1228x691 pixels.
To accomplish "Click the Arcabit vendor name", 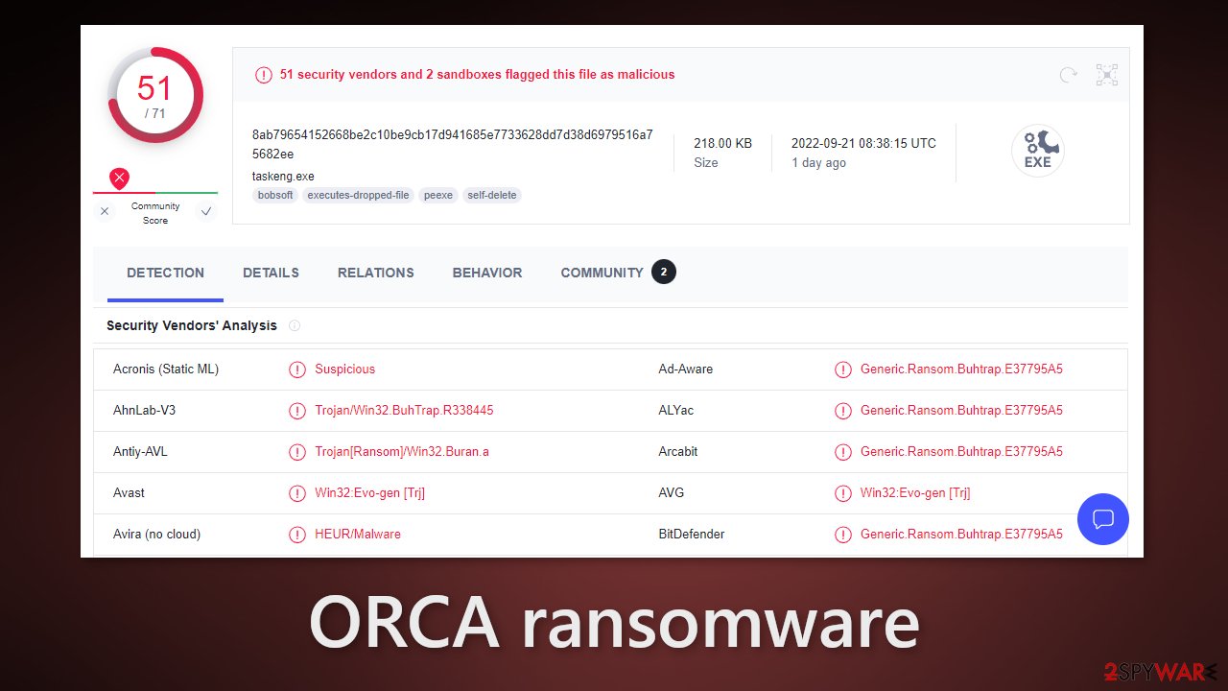I will pos(678,451).
